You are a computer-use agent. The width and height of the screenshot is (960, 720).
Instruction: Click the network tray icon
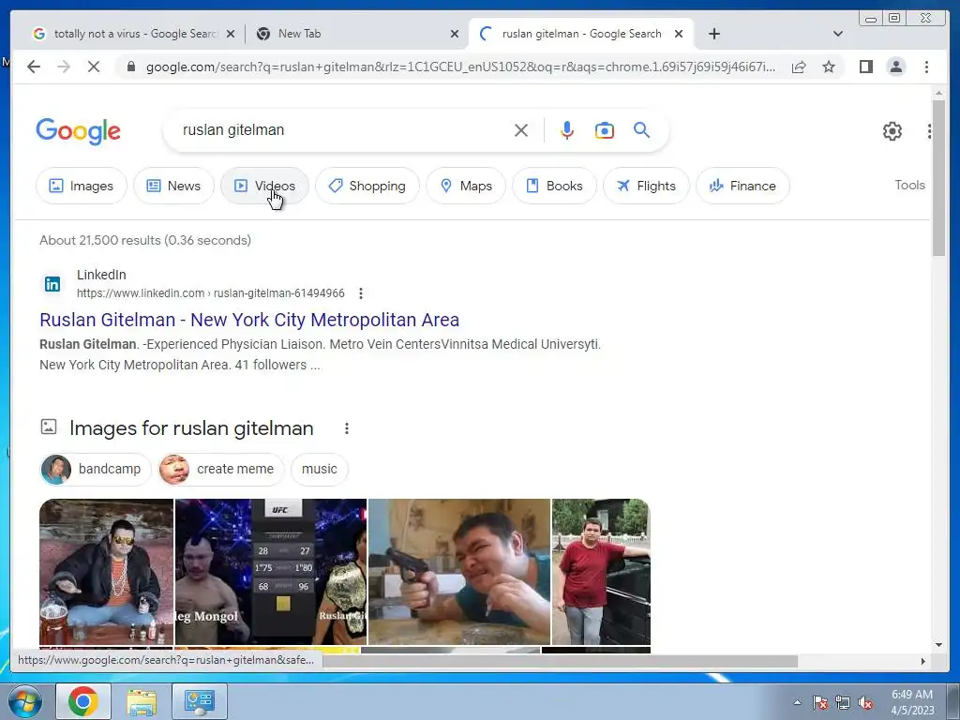click(843, 702)
